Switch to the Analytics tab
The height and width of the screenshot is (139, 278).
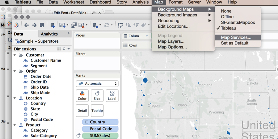point(49,34)
